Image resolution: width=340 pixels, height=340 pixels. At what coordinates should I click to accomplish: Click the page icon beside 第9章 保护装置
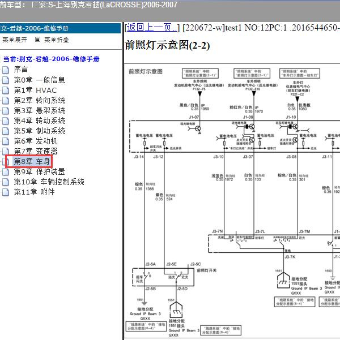click(x=5, y=171)
